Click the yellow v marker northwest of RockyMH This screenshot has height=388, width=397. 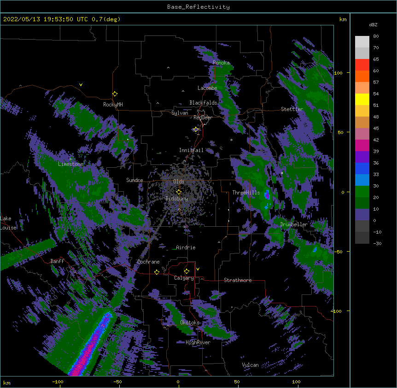81,85
